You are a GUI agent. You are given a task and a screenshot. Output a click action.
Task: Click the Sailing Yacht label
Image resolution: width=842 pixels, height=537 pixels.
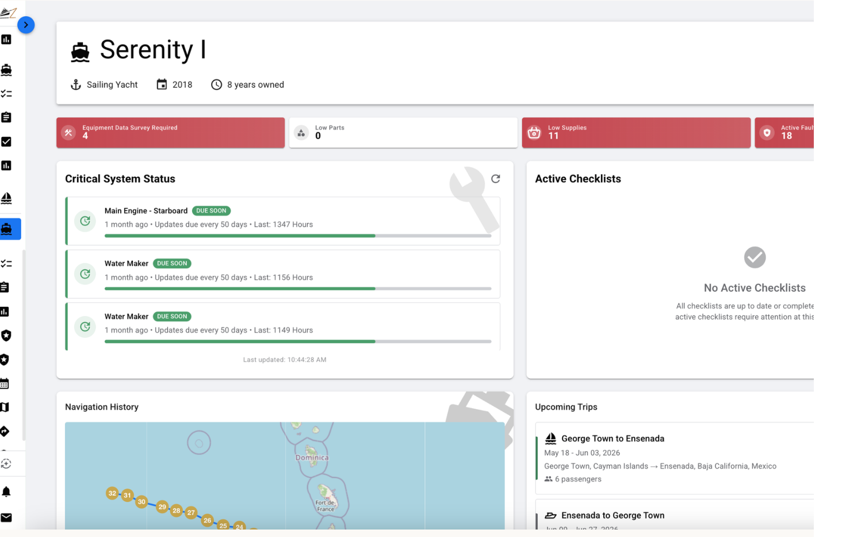(112, 85)
